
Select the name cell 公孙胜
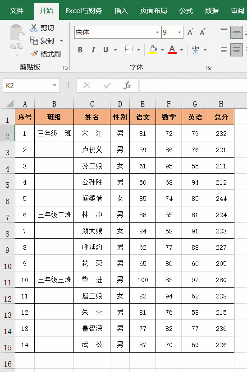[x=92, y=182]
